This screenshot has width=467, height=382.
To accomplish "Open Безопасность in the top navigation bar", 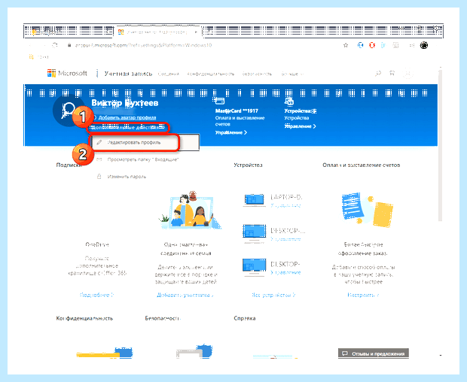I will 257,74.
